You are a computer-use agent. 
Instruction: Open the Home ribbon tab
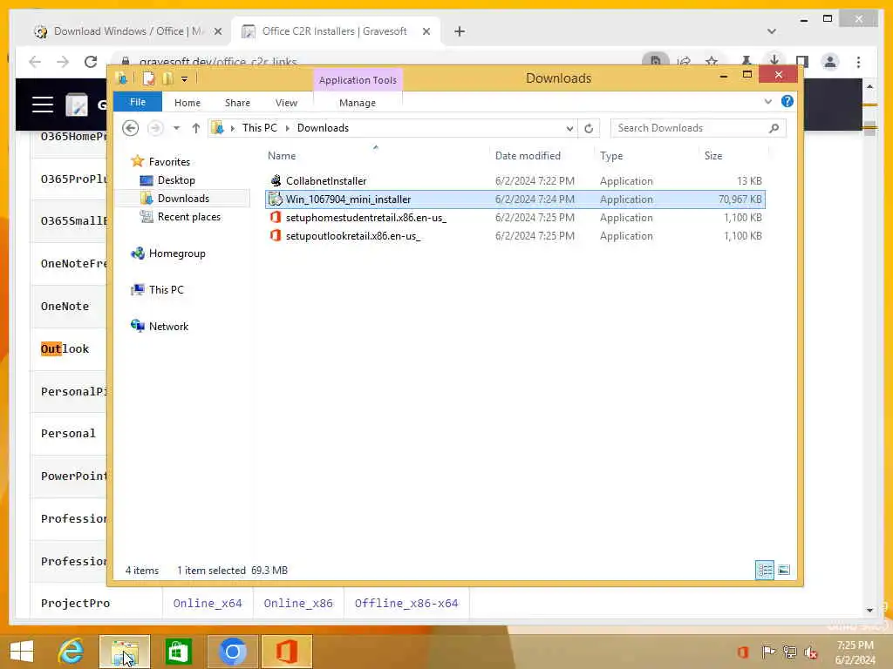(x=187, y=103)
